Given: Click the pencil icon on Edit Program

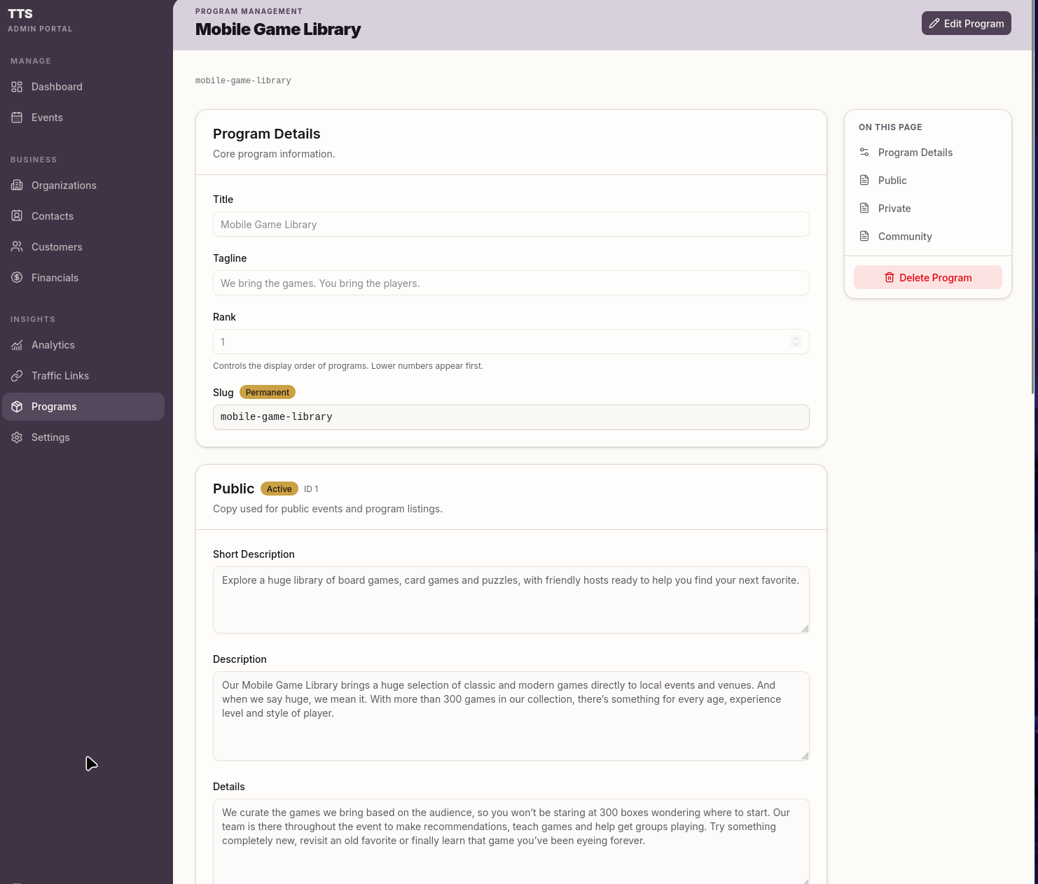Looking at the screenshot, I should coord(934,24).
